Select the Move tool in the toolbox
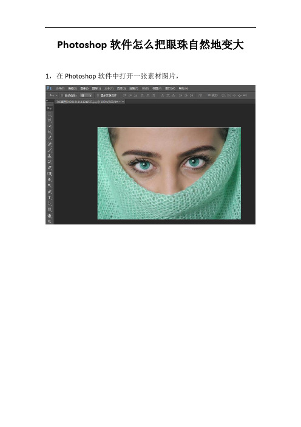Screen dimensions: 301x427 point(49,108)
